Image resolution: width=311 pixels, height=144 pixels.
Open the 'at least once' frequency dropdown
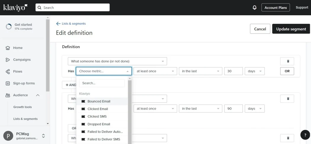click(x=155, y=71)
